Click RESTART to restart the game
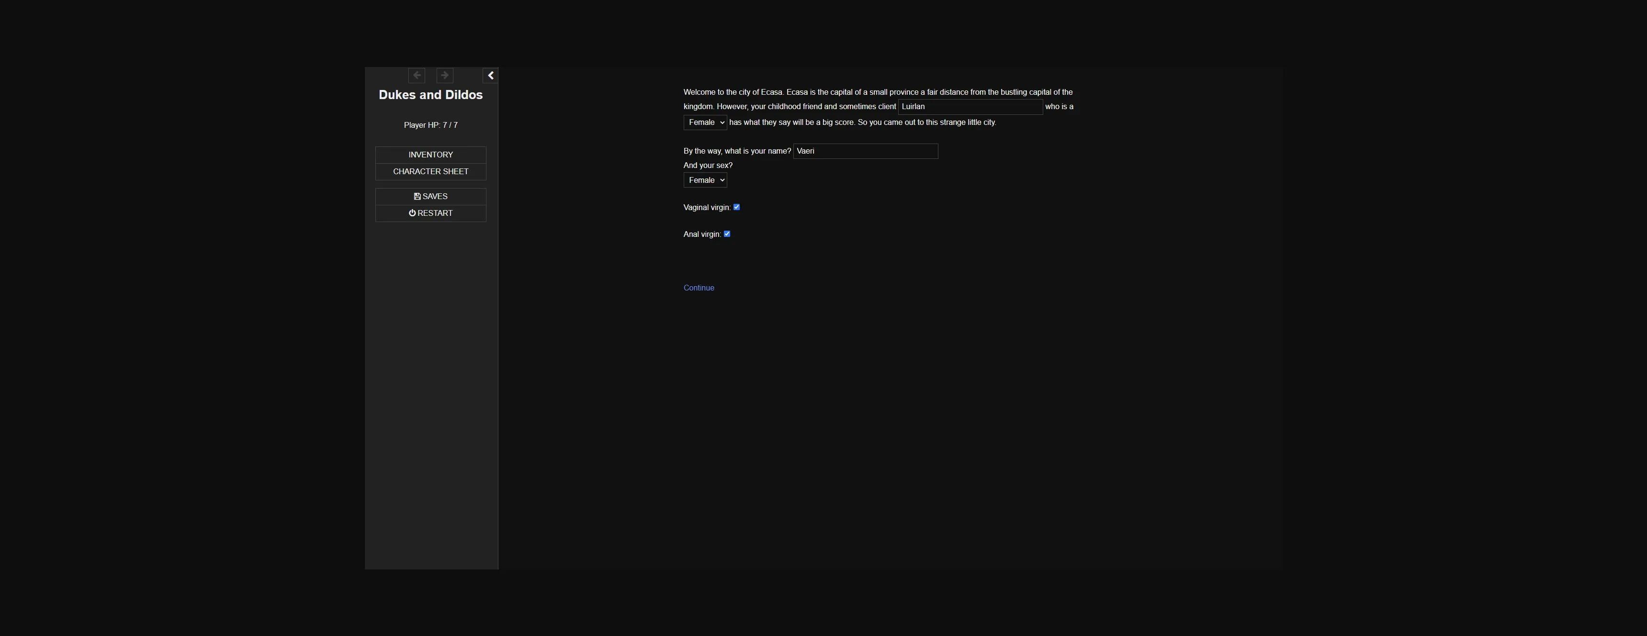 click(x=430, y=213)
